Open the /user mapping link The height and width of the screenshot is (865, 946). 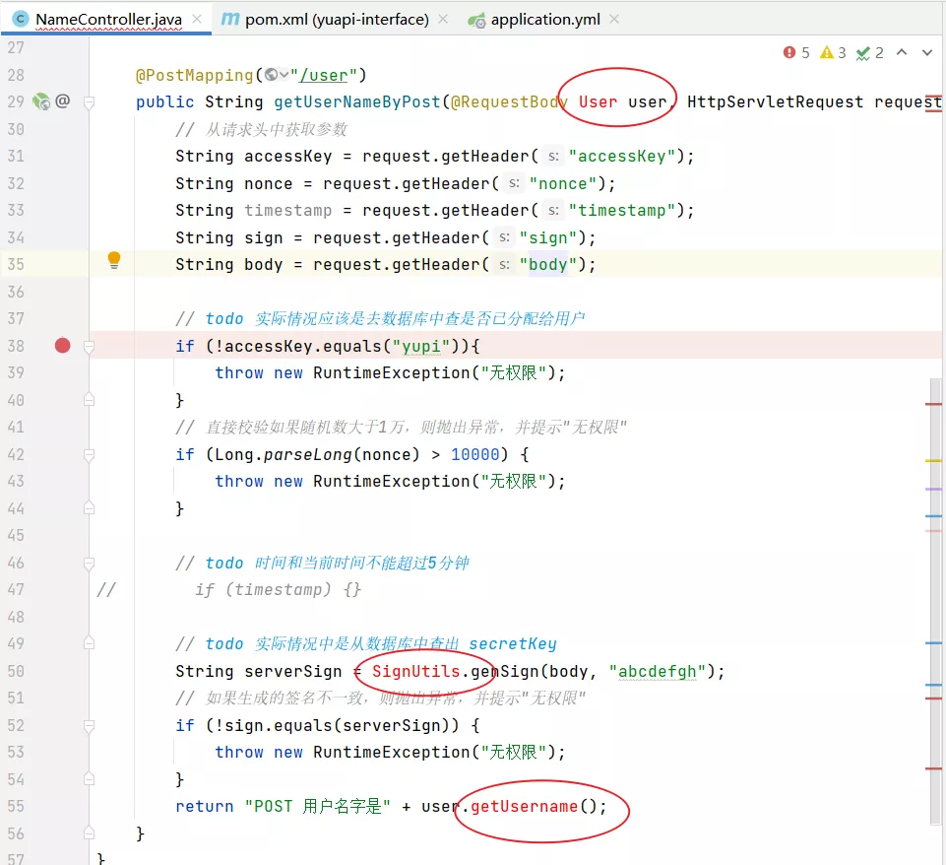[x=324, y=76]
